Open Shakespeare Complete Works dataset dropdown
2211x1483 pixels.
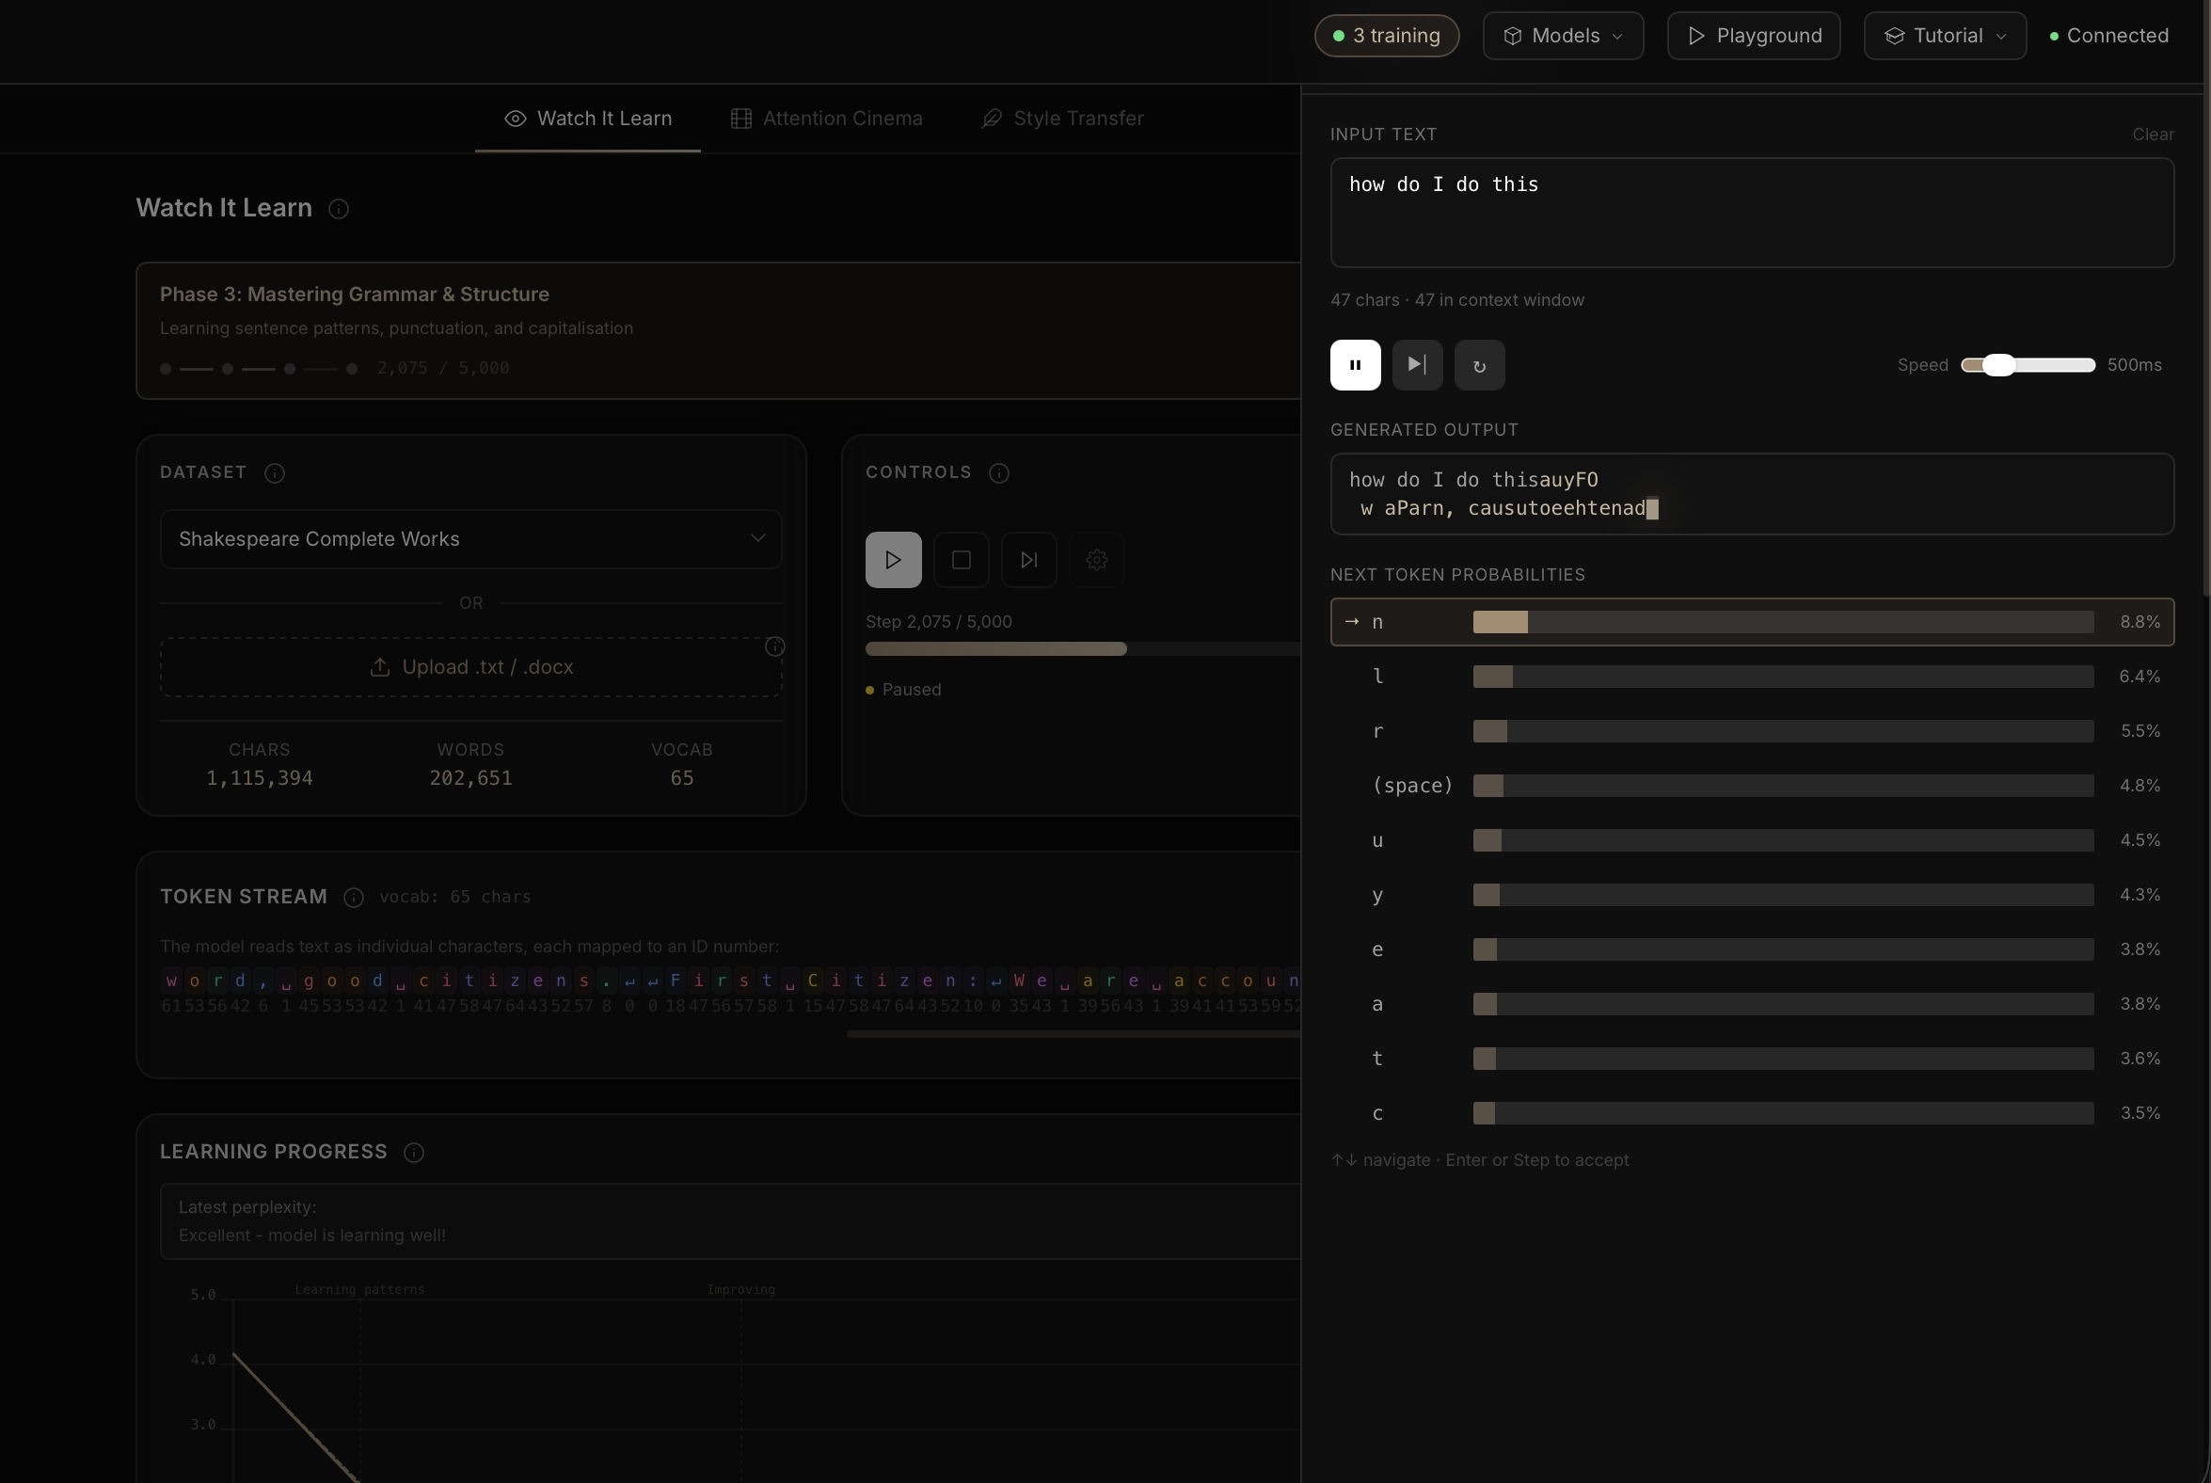[471, 539]
